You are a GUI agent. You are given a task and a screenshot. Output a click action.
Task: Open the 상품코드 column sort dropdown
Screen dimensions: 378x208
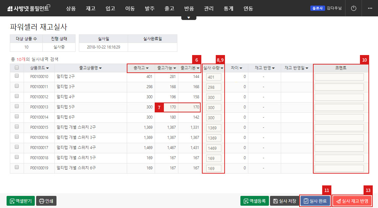(x=47, y=68)
